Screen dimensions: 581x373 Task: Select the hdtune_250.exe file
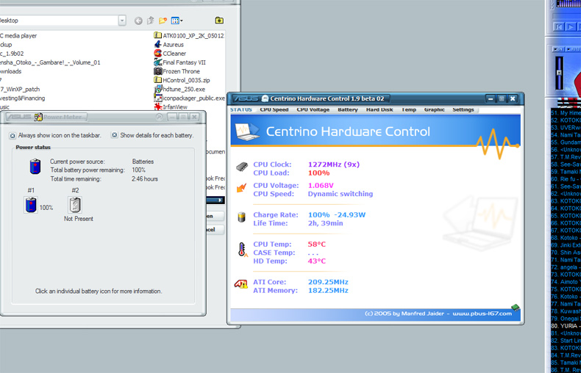pos(179,89)
